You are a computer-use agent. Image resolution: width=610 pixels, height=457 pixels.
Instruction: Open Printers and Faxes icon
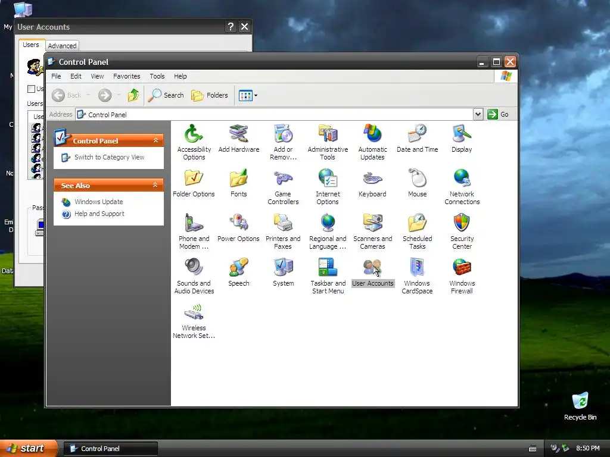coord(283,231)
